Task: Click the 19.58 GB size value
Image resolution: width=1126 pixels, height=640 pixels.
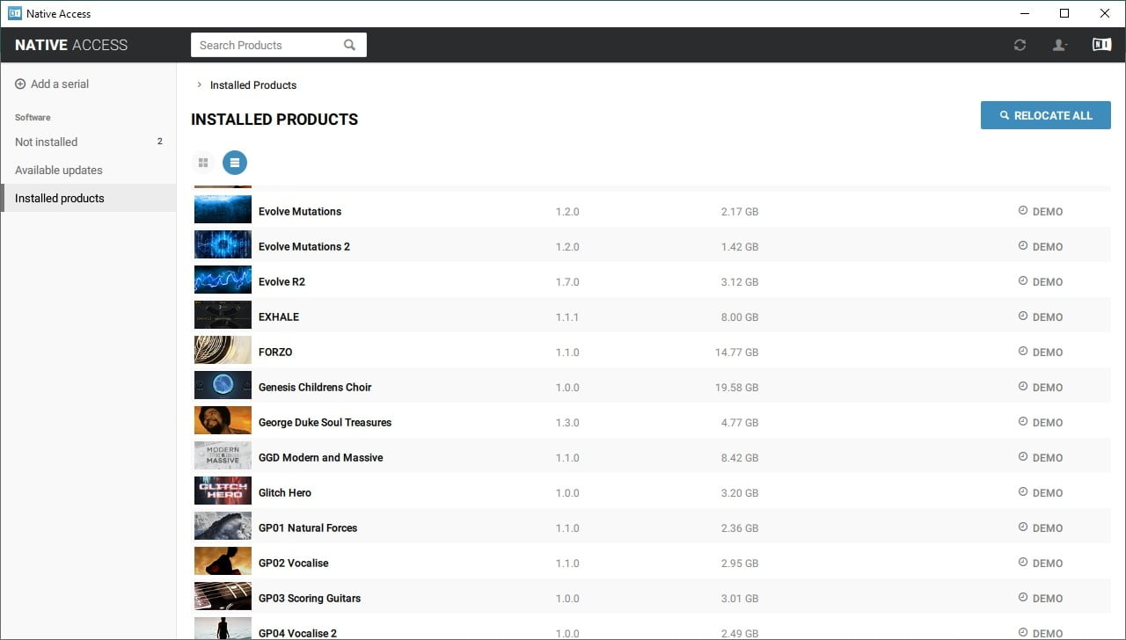Action: (x=736, y=388)
